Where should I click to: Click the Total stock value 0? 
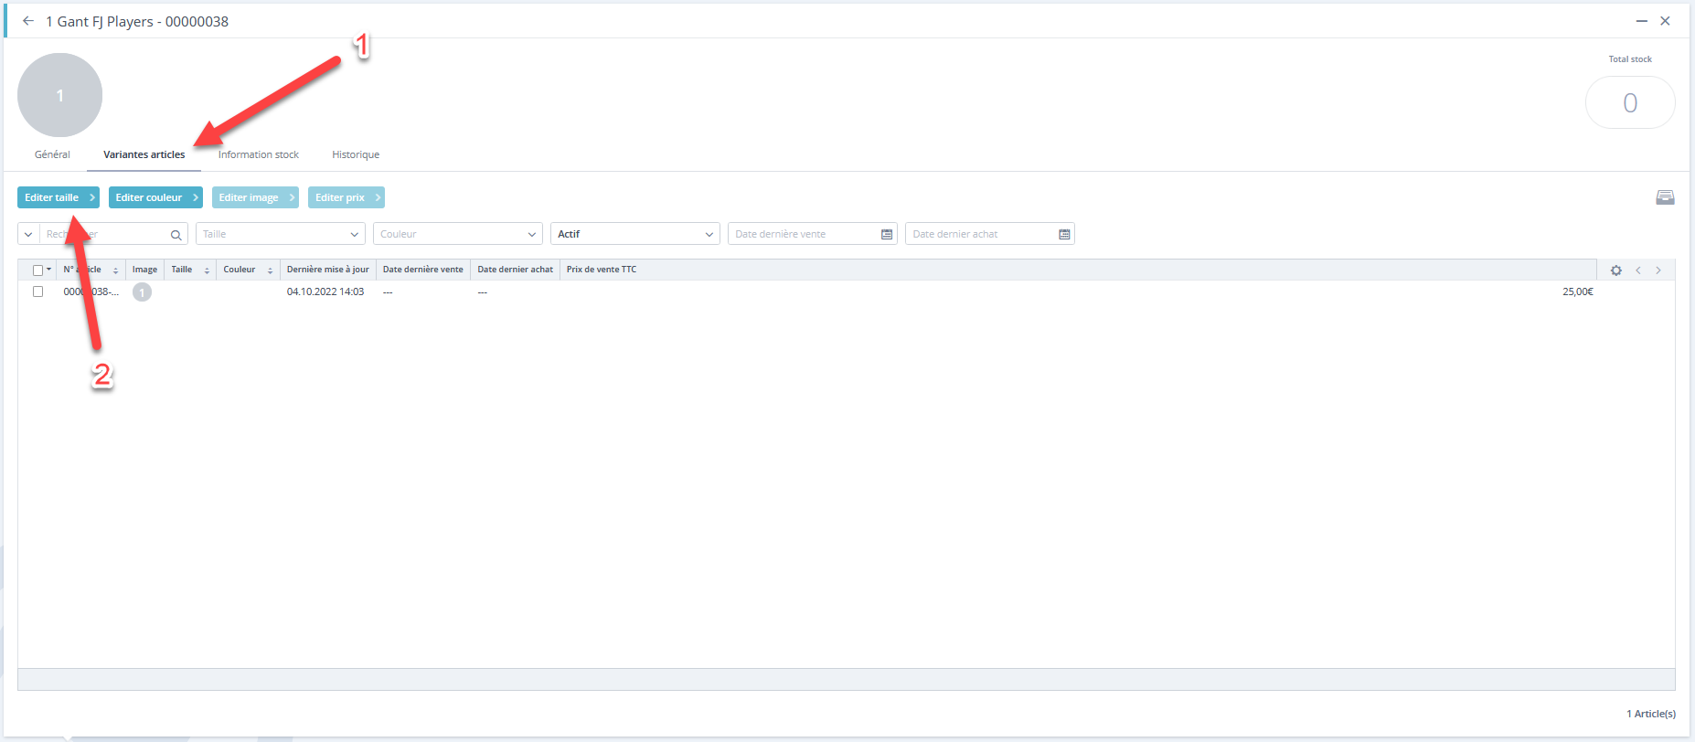[x=1630, y=103]
